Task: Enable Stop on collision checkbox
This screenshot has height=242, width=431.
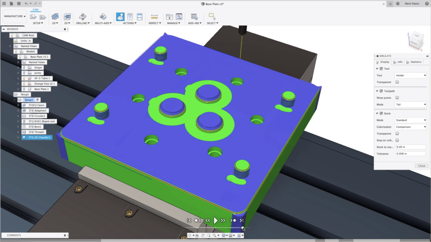Action: [397, 140]
